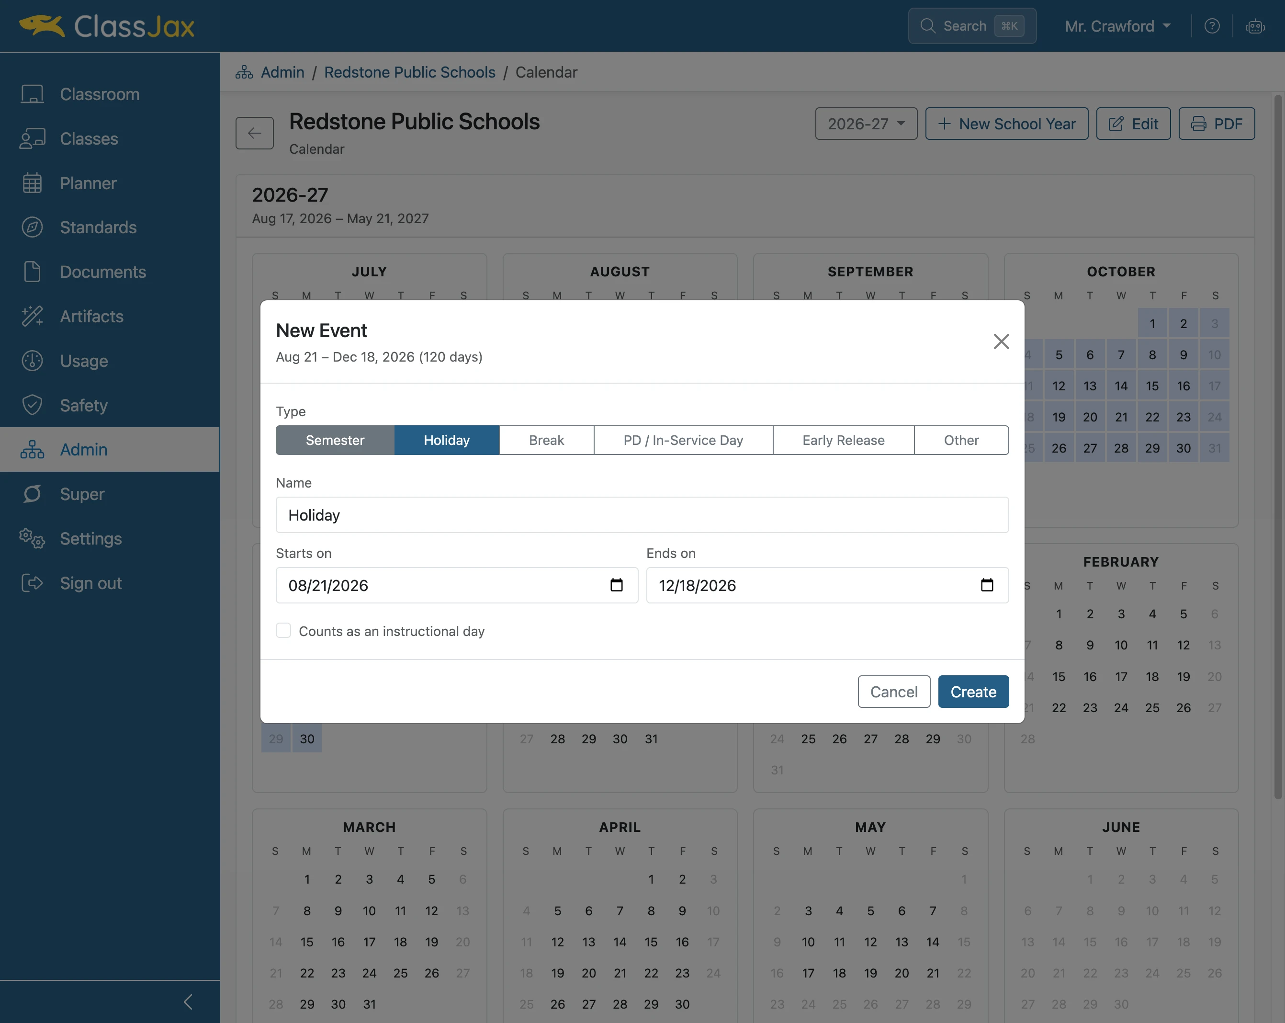Open the 2026-27 school year dropdown
1285x1023 pixels.
pos(866,124)
